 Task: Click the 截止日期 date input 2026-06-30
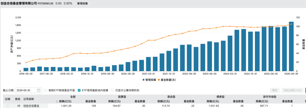tap(28, 90)
